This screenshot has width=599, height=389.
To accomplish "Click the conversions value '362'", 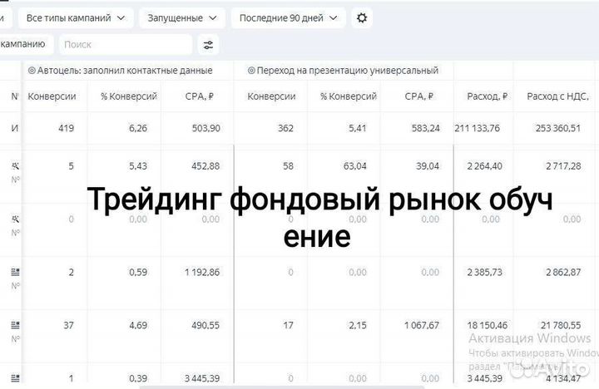I will (x=285, y=128).
